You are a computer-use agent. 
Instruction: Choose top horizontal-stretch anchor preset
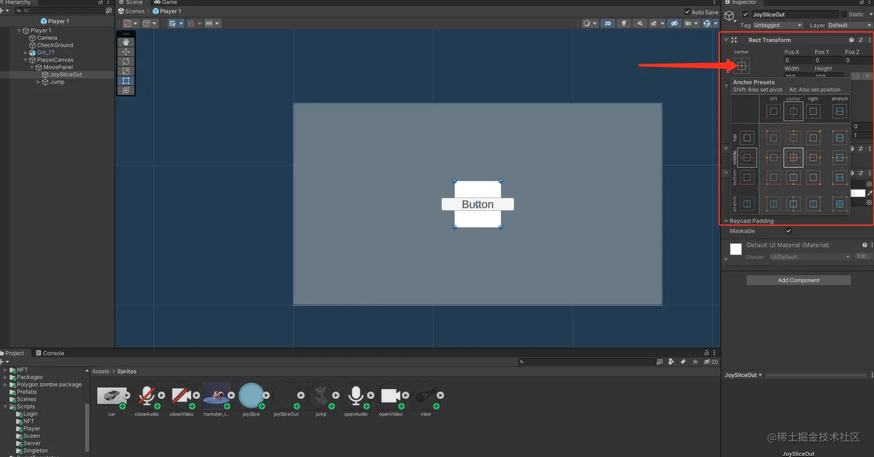[840, 138]
